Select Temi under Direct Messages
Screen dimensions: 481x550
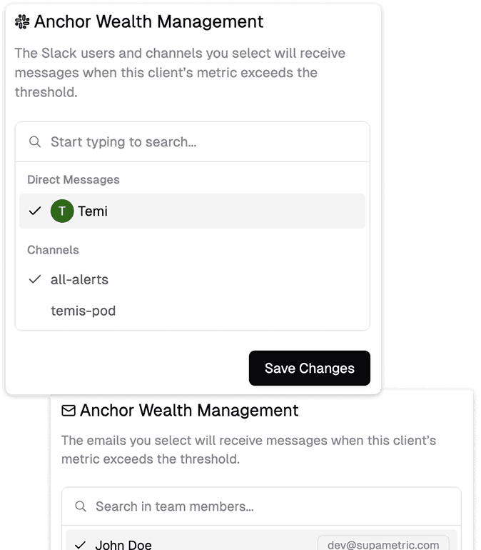93,211
